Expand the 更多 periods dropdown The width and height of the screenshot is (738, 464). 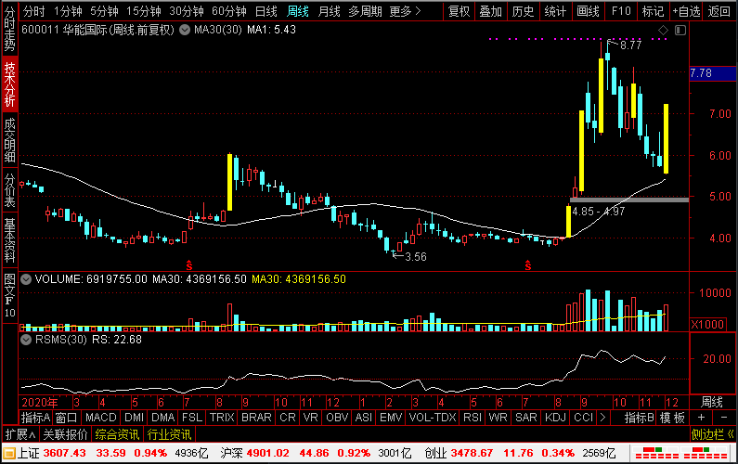coord(401,12)
